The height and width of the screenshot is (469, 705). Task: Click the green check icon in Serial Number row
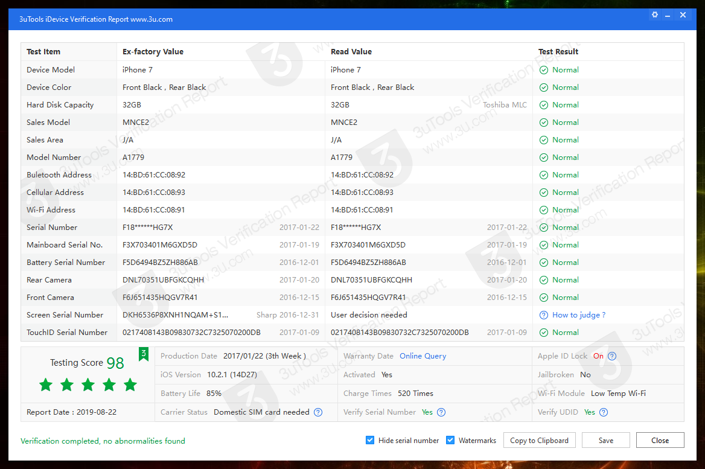(x=544, y=228)
